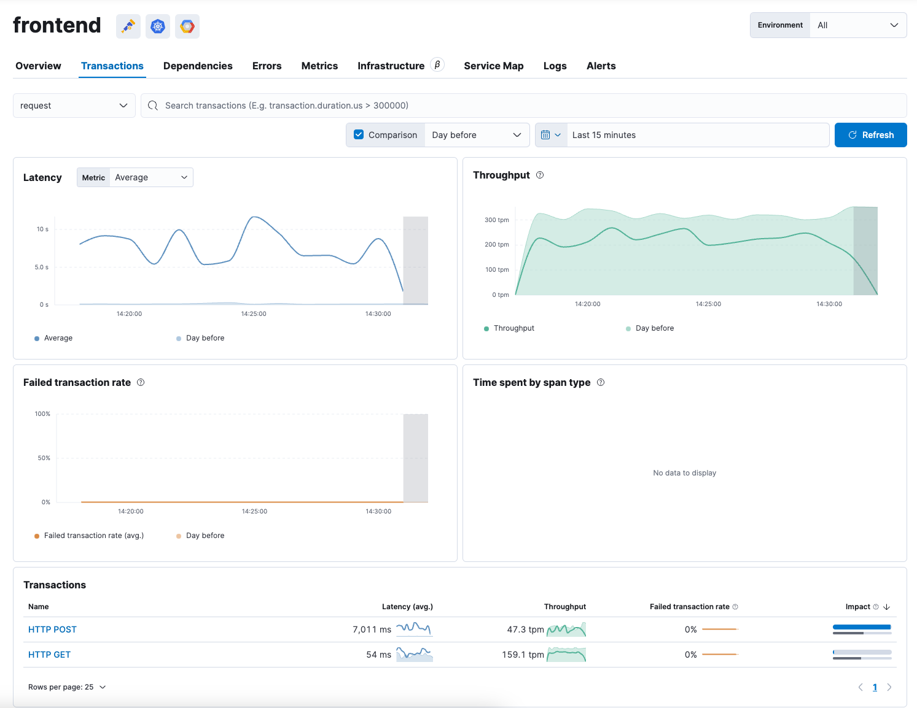Toggle the Average series in Latency legend

click(58, 338)
